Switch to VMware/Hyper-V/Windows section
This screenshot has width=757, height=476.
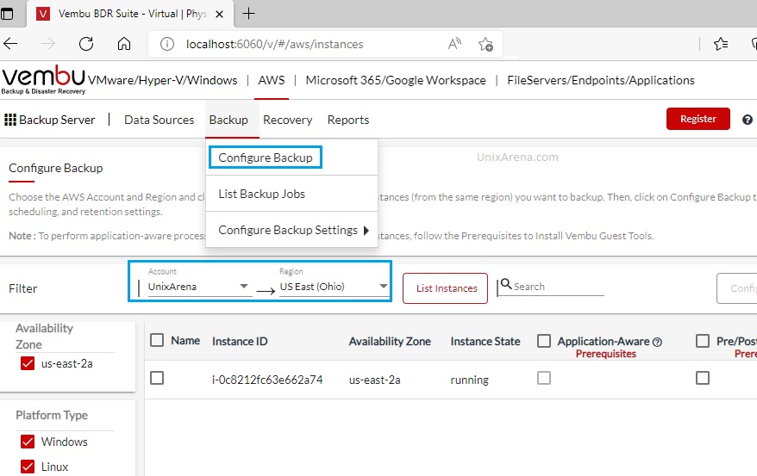(x=163, y=80)
